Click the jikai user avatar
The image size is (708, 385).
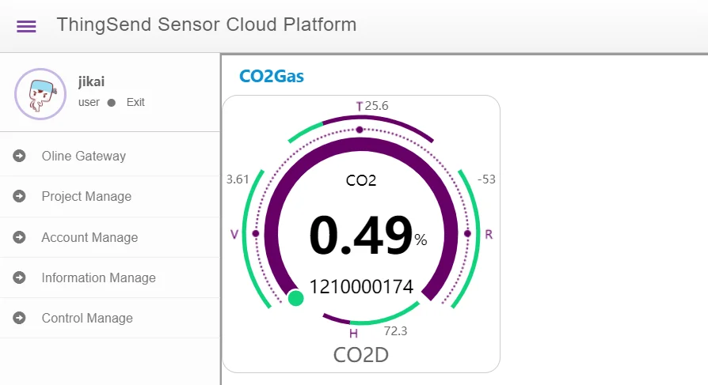click(x=40, y=94)
